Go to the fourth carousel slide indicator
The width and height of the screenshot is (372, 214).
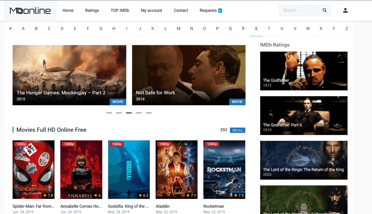click(x=139, y=113)
